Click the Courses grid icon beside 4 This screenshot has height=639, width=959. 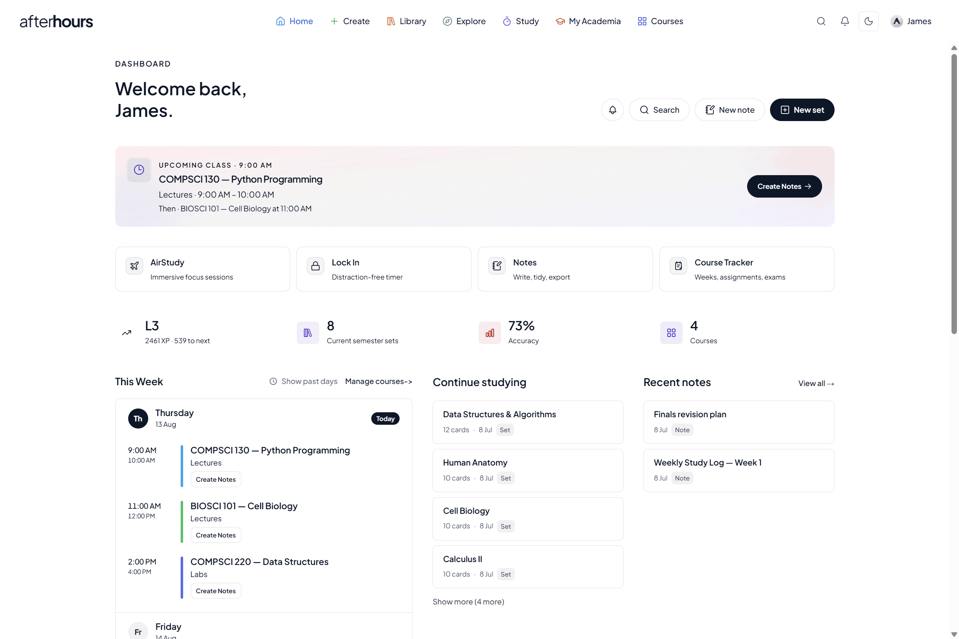click(671, 333)
